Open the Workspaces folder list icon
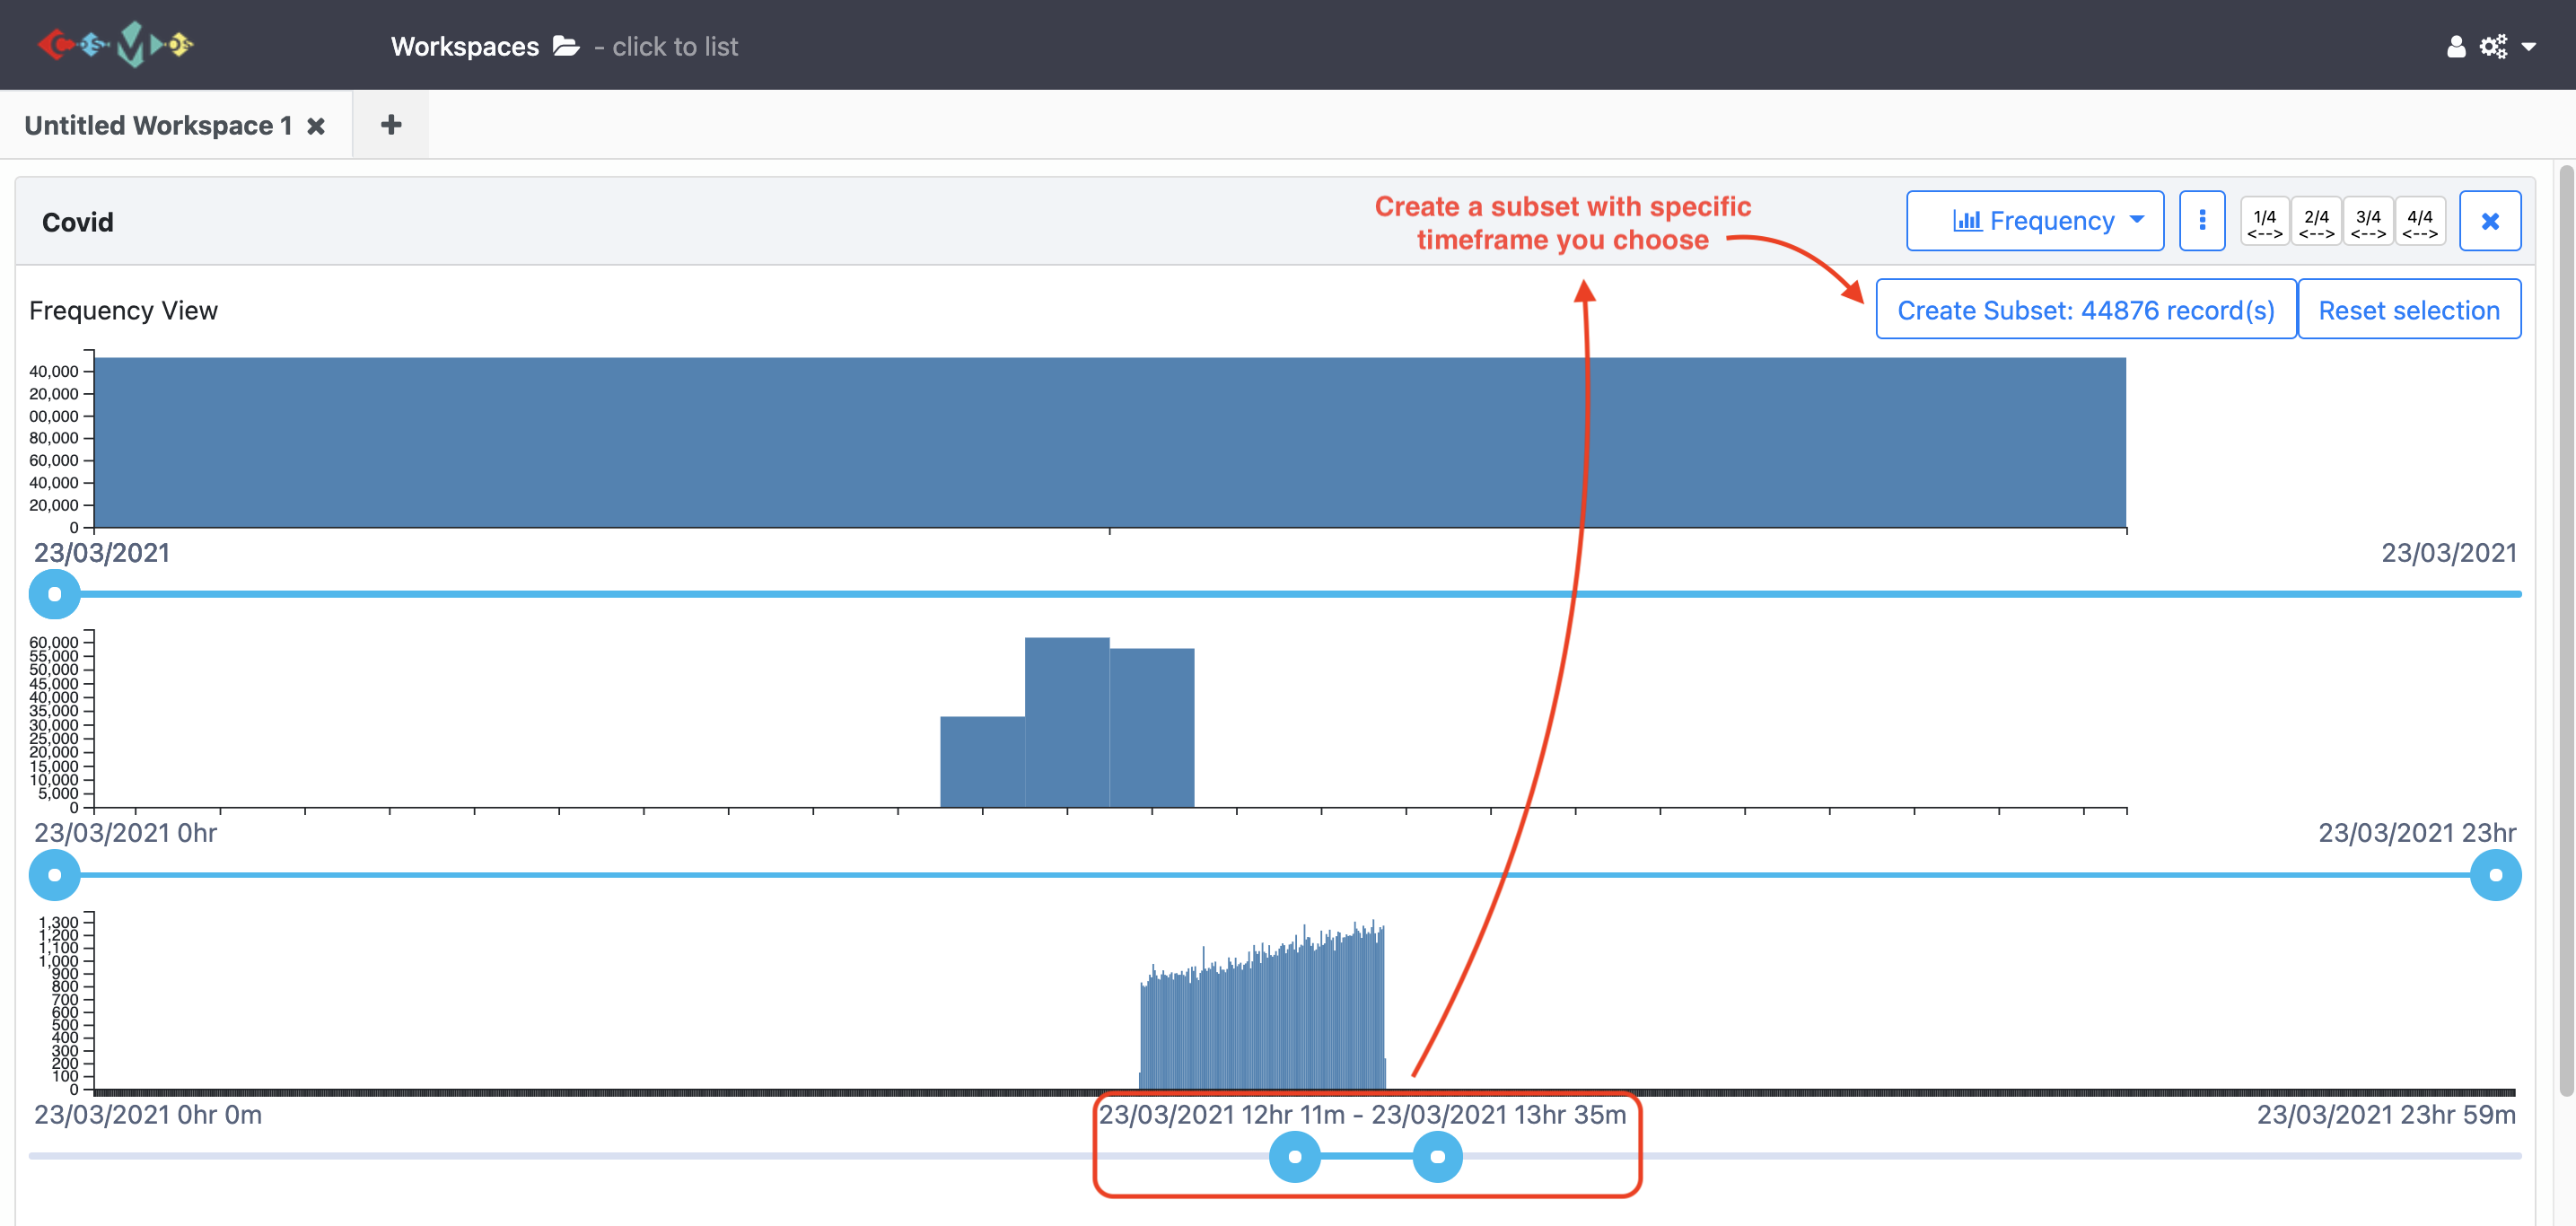The image size is (2576, 1226). (x=566, y=46)
